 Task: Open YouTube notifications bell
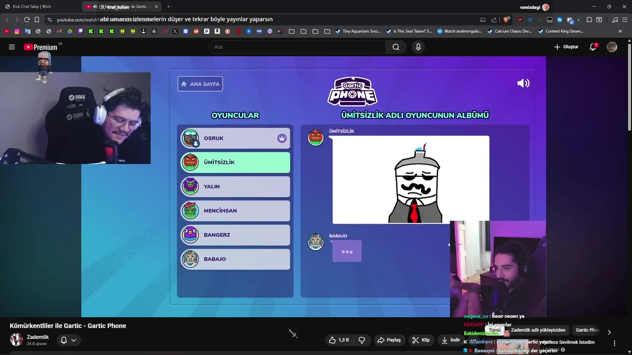(x=593, y=47)
